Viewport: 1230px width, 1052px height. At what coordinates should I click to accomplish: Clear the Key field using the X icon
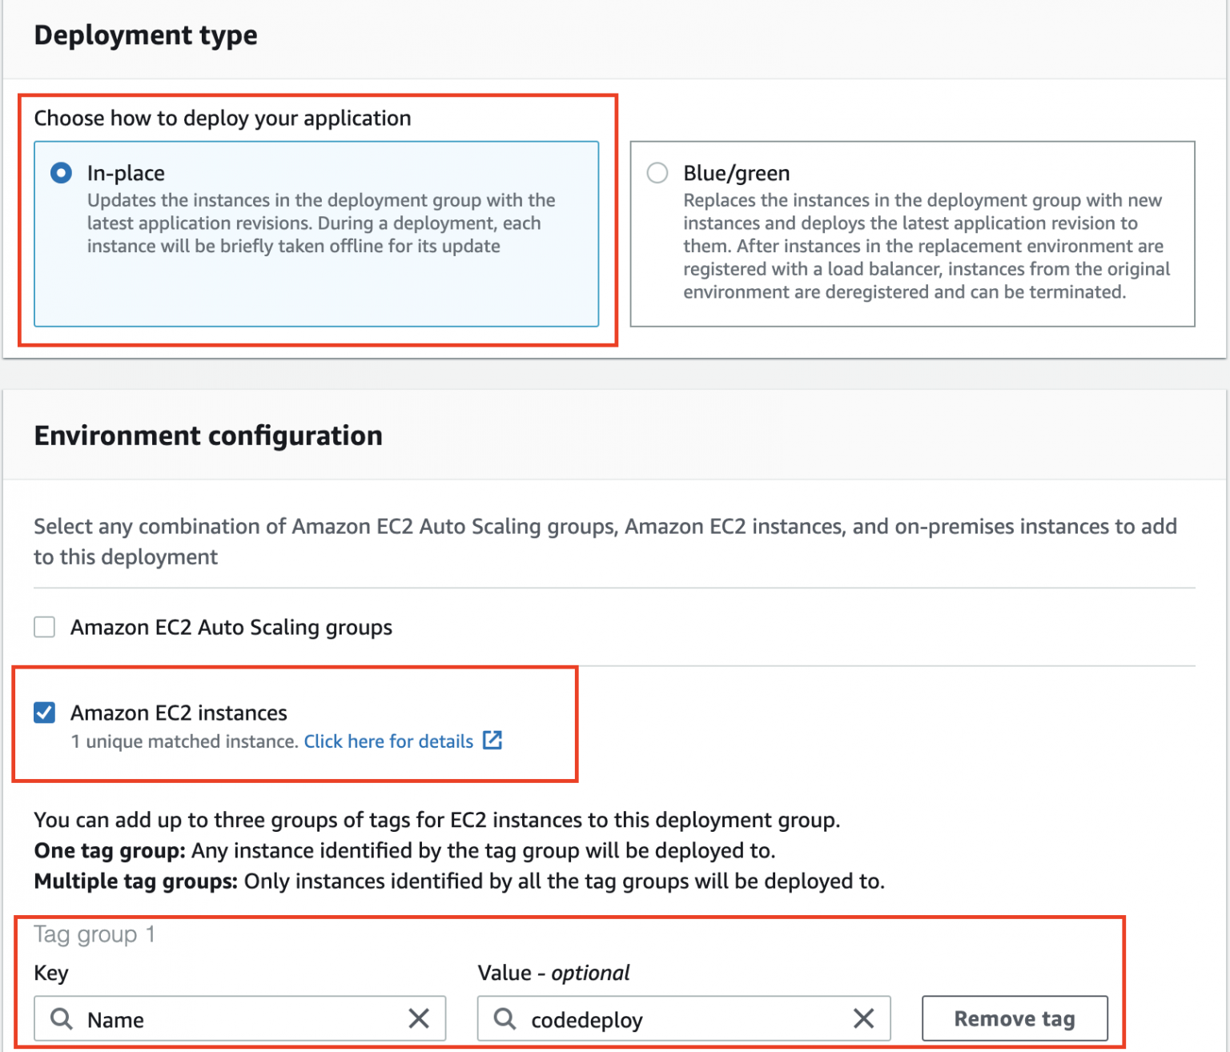pos(419,1018)
